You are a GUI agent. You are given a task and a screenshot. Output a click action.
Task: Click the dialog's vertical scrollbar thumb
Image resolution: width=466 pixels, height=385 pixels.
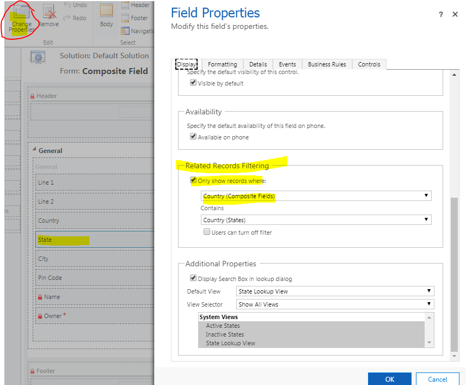point(455,272)
